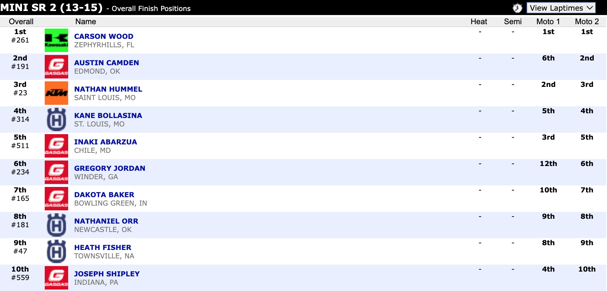Open the View Laptimes dropdown
The image size is (607, 291).
[x=561, y=8]
